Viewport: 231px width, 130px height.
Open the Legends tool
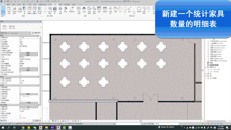99,10
